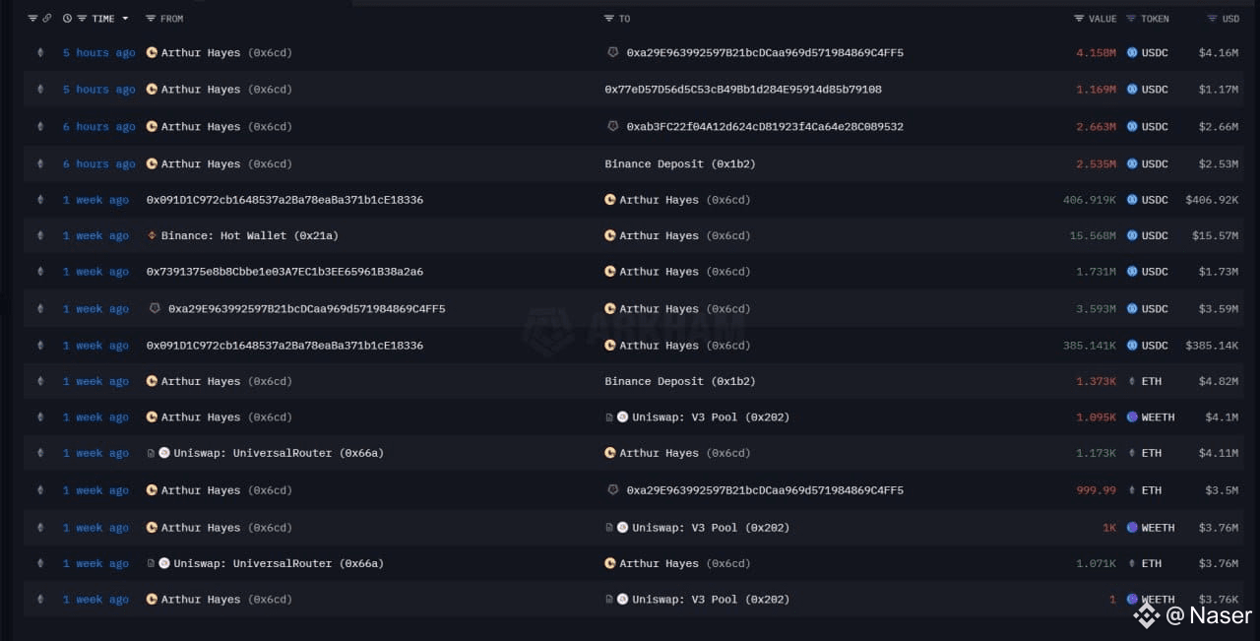
Task: Open Binance Deposit (0x1b2) in 2.535M row
Action: click(680, 164)
